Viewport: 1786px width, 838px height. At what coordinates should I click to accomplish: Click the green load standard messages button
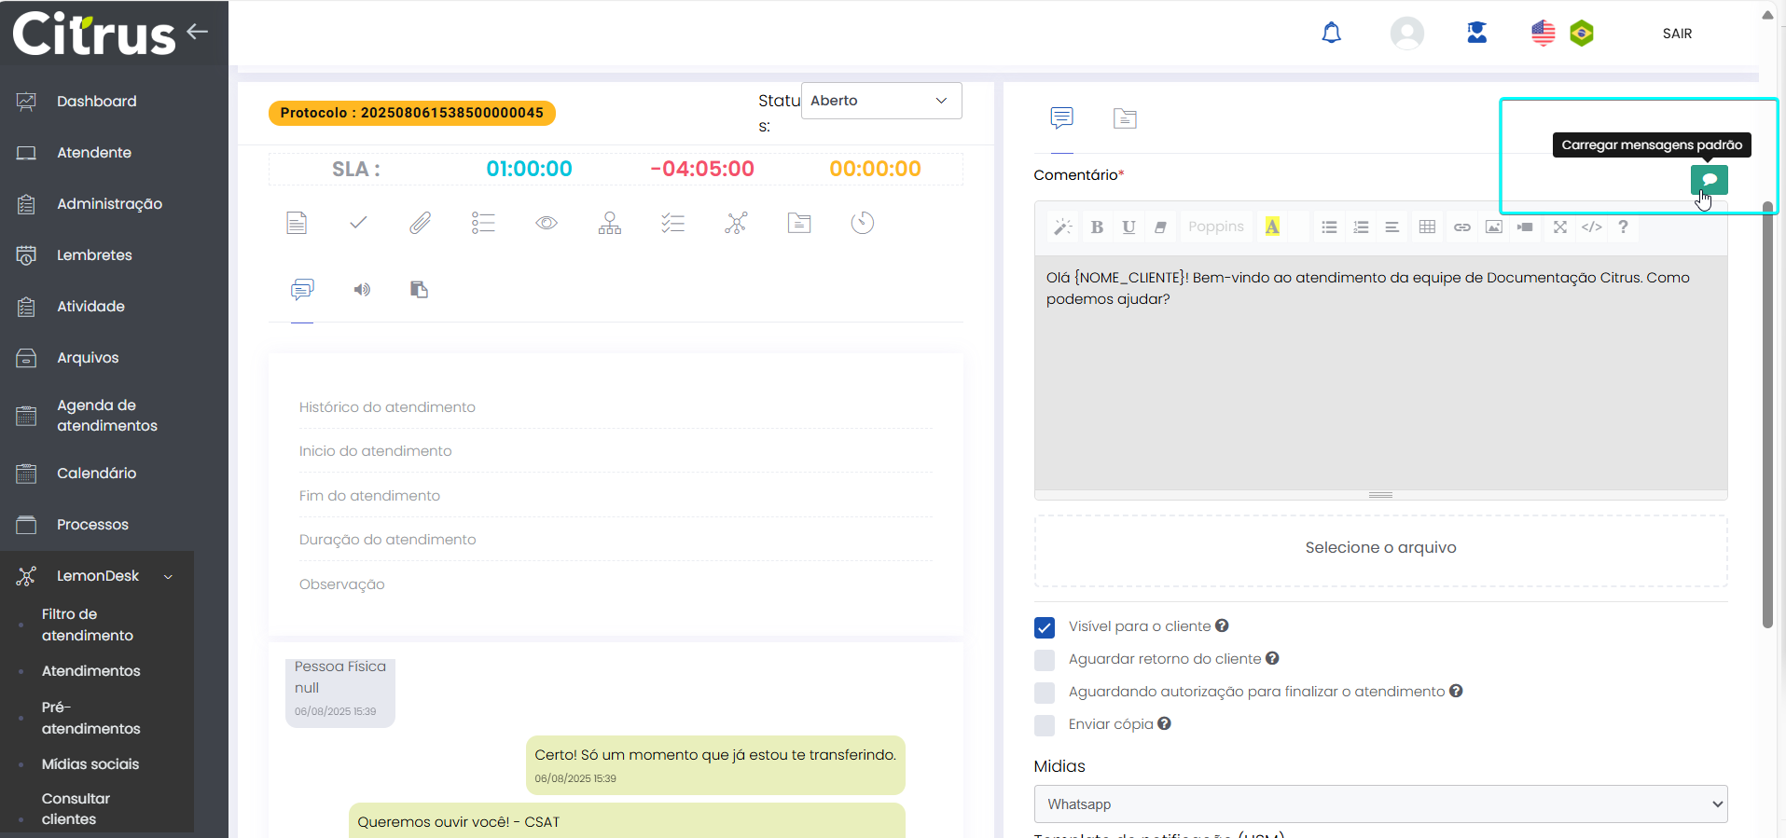pyautogui.click(x=1709, y=179)
